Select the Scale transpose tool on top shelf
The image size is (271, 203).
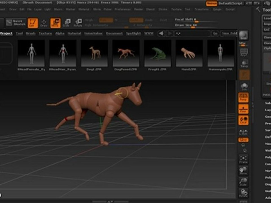click(x=67, y=23)
